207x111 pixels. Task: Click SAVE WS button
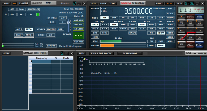tap(51, 46)
